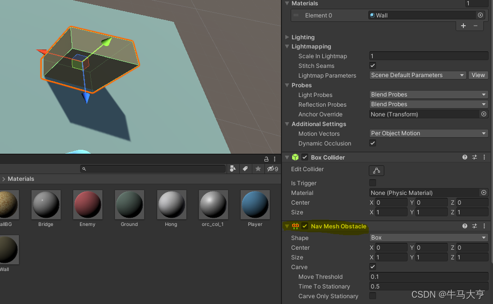
Task: Toggle the Dynamic Occlusion checkbox
Action: 373,143
